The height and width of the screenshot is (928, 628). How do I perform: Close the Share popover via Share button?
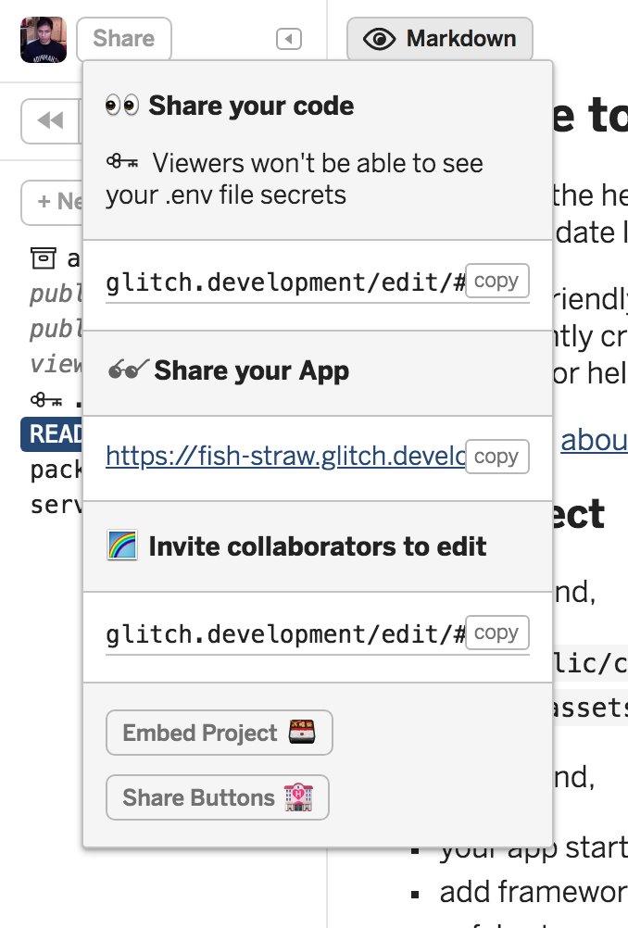[124, 39]
